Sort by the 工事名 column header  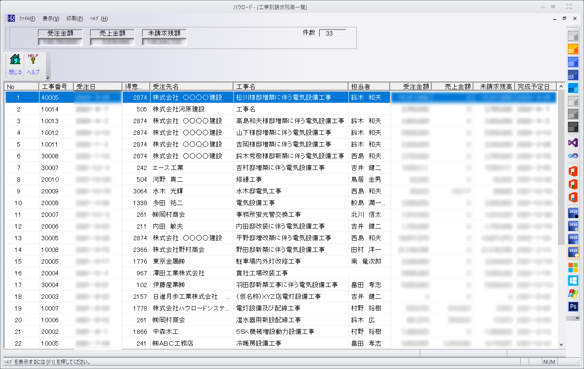291,87
